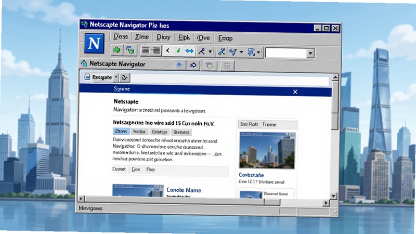416x234 pixels.
Task: Click the 'Netscapte Navigator' second-row label
Action: click(x=118, y=64)
